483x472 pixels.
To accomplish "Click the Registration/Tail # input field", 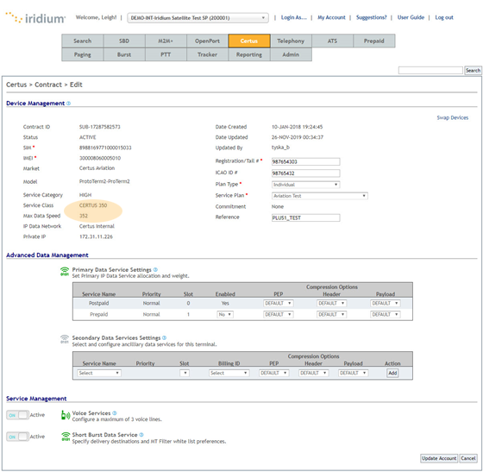I will click(305, 161).
